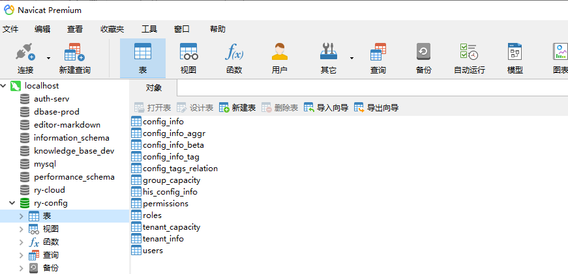This screenshot has width=568, height=274.
Task: Click the Navicat Premium logo in title bar
Action: click(8, 10)
